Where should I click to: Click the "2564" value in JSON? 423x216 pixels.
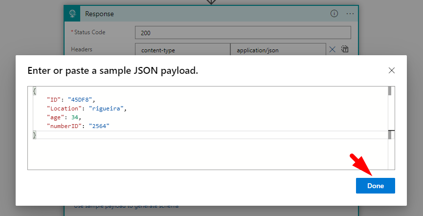(99, 126)
